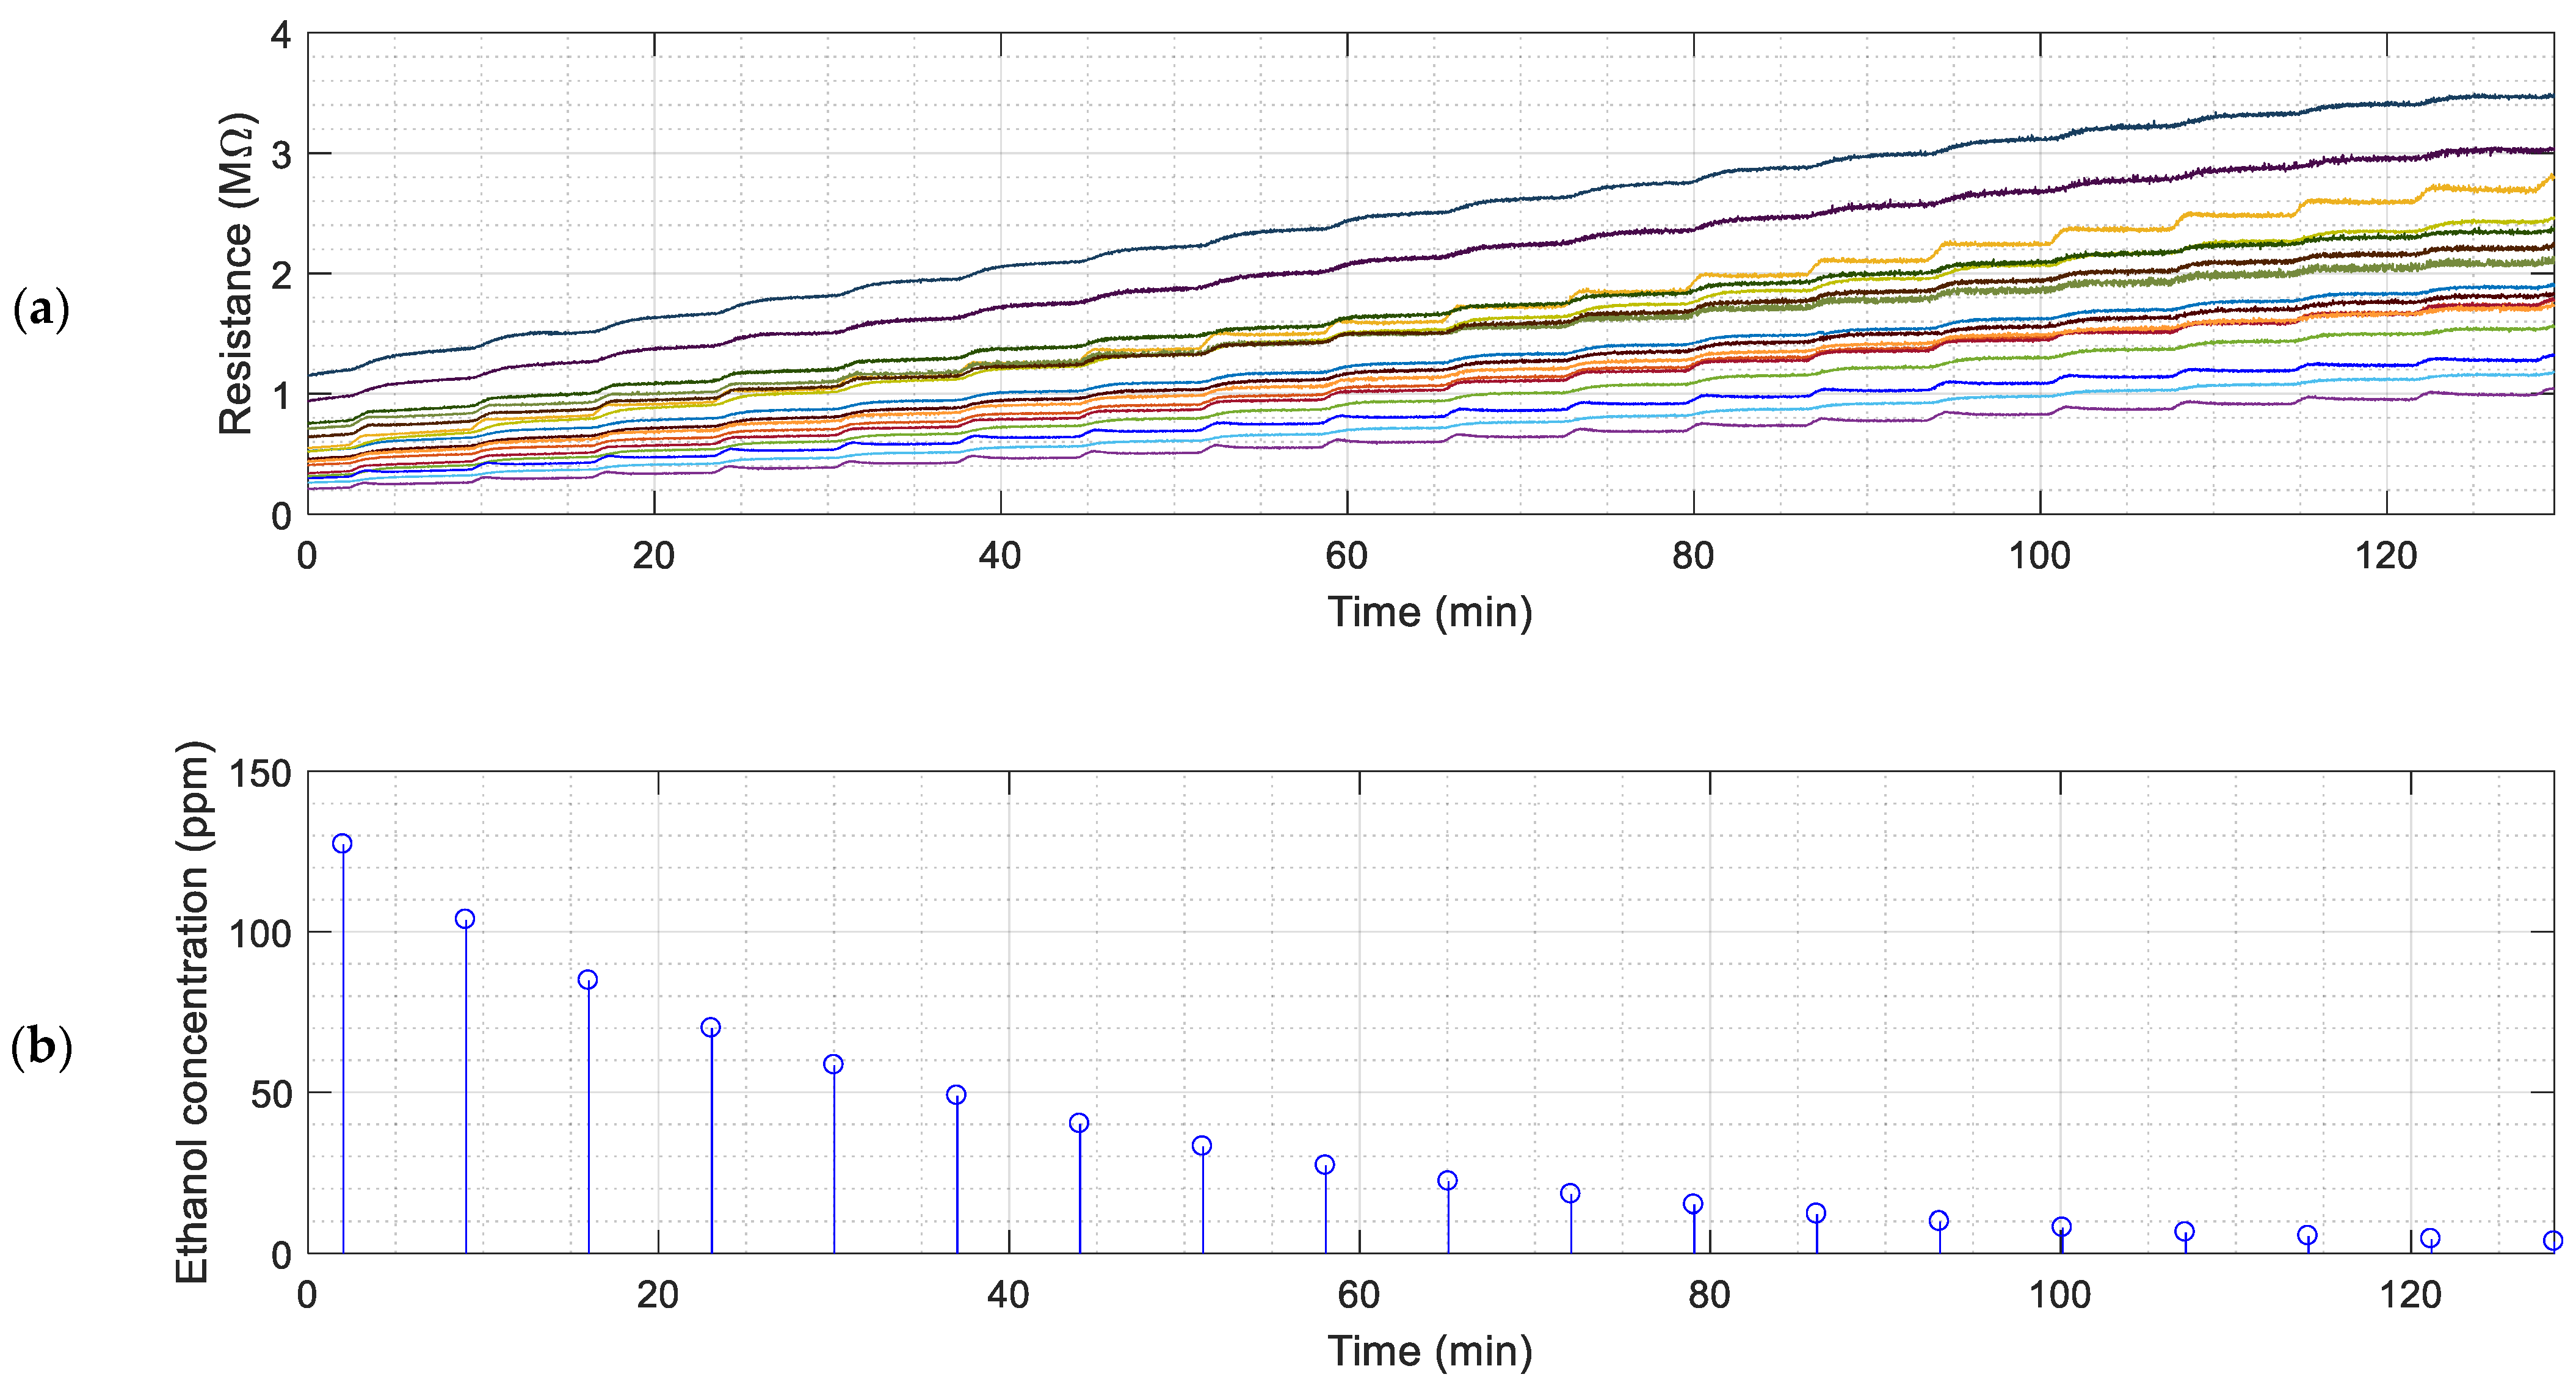Select the subplot label (a)
The height and width of the screenshot is (1388, 2576).
(x=42, y=310)
